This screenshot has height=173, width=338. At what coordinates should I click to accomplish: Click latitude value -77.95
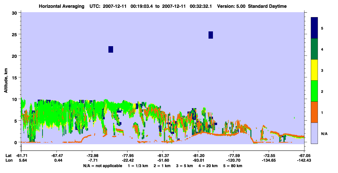127,156
